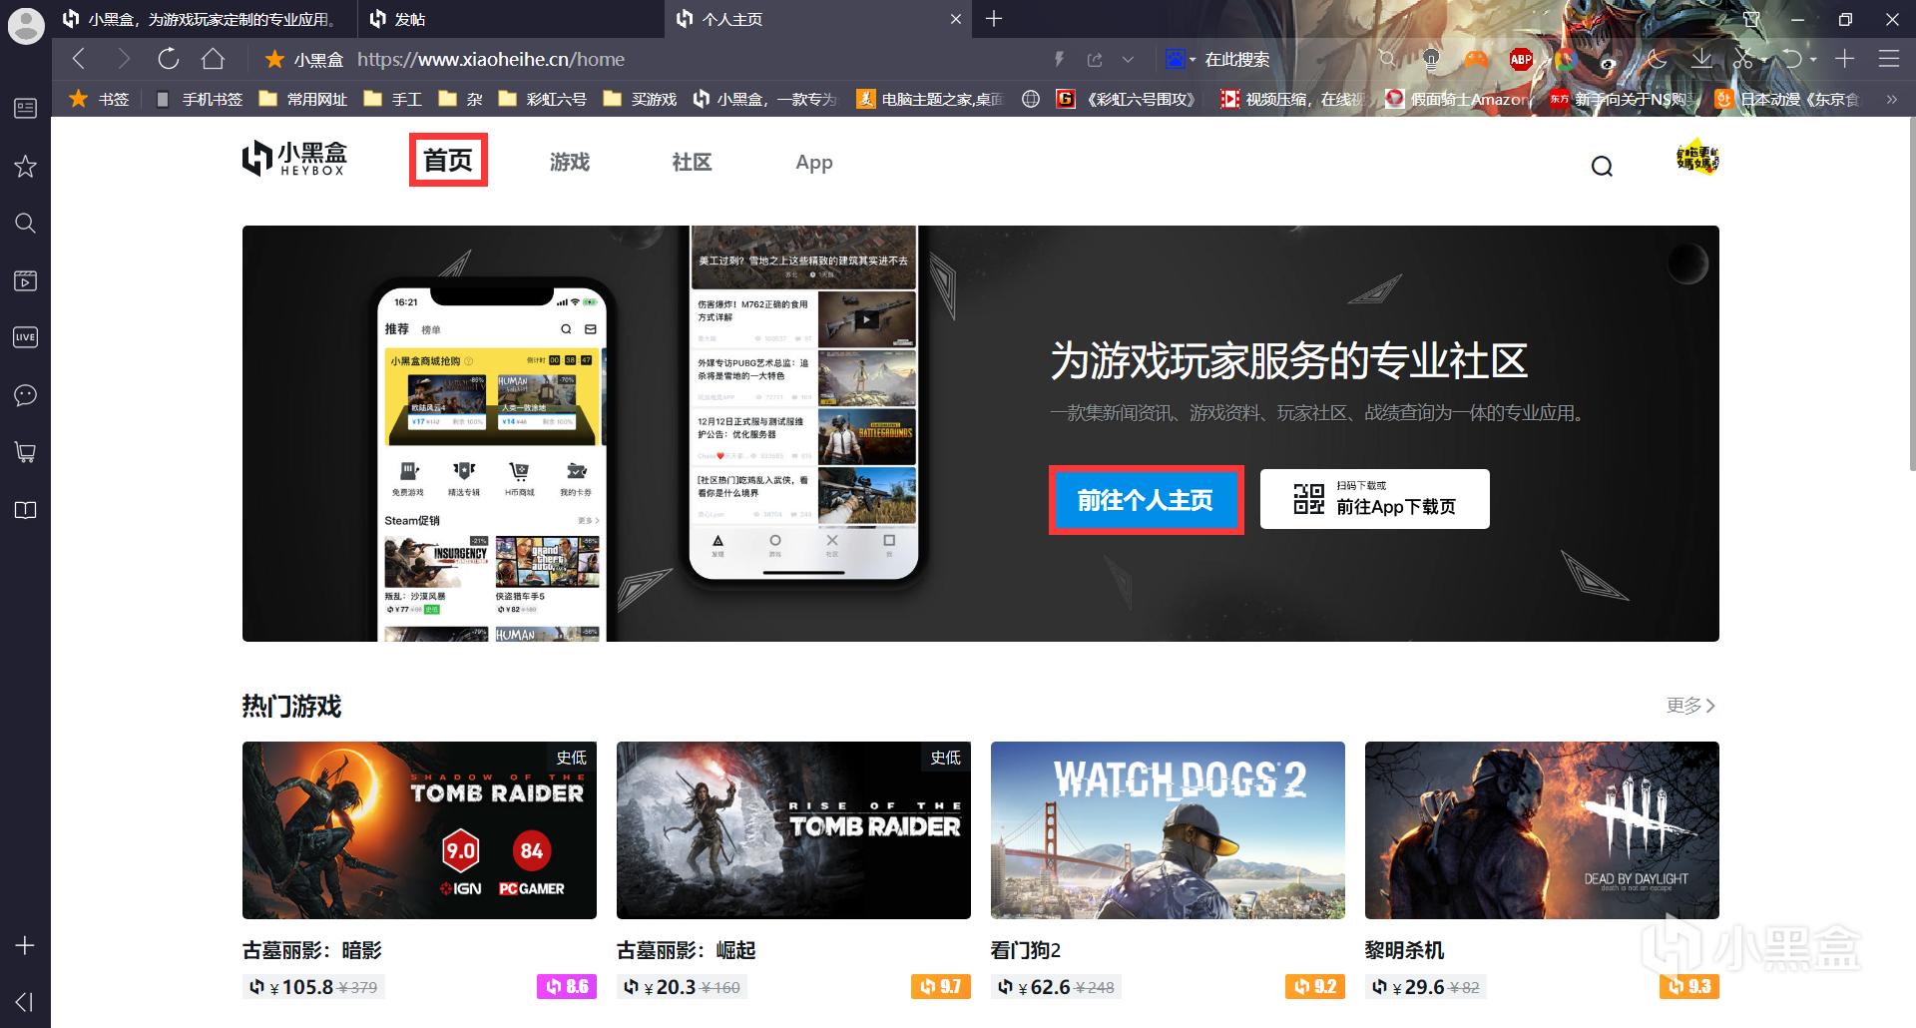Image resolution: width=1916 pixels, height=1028 pixels.
Task: Click the light bulb extension icon
Action: point(1432,60)
